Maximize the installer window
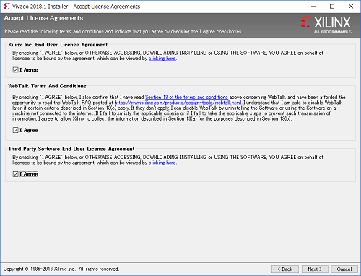The width and height of the screenshot is (361, 276). (x=332, y=7)
